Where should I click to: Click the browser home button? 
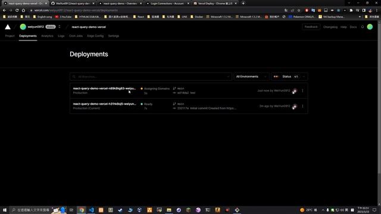[23, 11]
